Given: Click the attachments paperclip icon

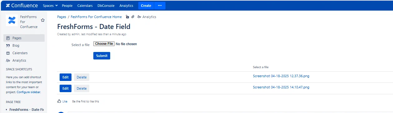Looking at the screenshot, I should (x=133, y=17).
